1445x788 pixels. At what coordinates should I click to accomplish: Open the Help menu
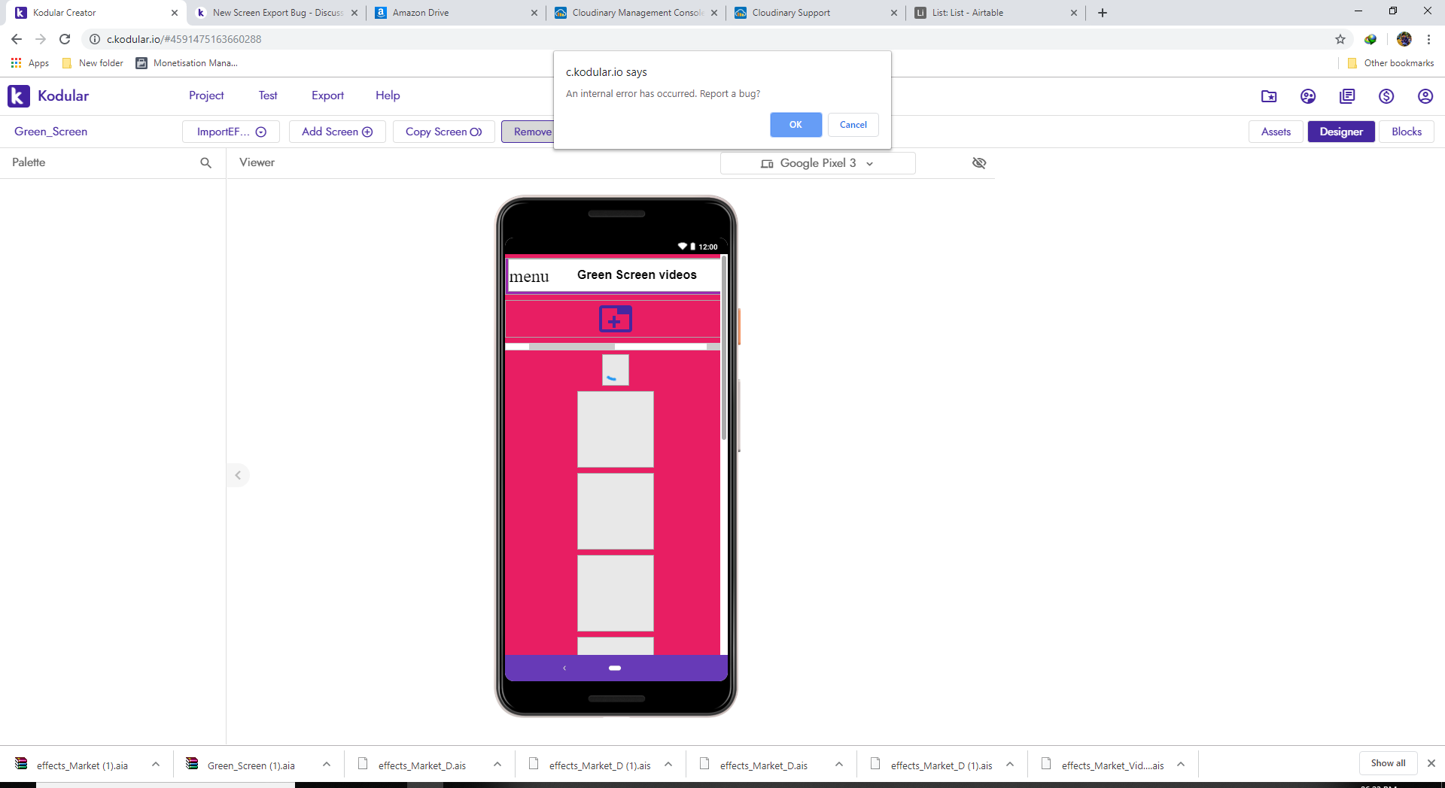coord(388,95)
